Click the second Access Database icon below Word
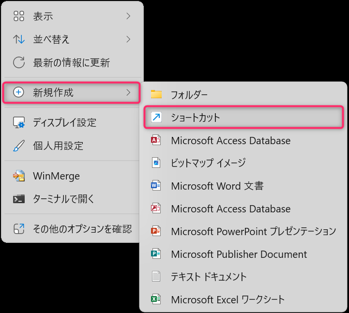Image resolution: width=349 pixels, height=313 pixels. click(156, 208)
